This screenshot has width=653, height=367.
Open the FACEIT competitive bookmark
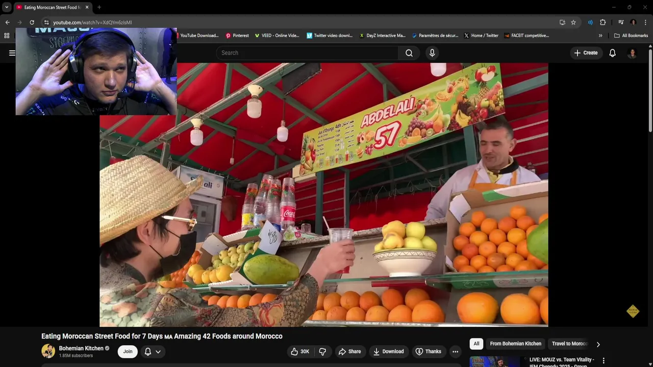click(x=526, y=36)
